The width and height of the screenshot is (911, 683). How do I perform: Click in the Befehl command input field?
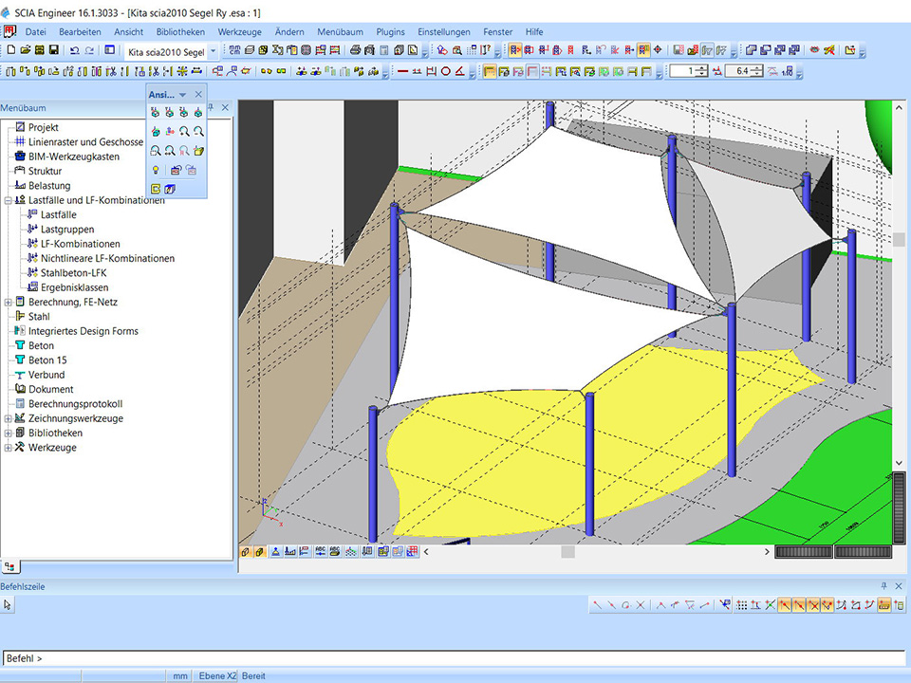click(455, 658)
